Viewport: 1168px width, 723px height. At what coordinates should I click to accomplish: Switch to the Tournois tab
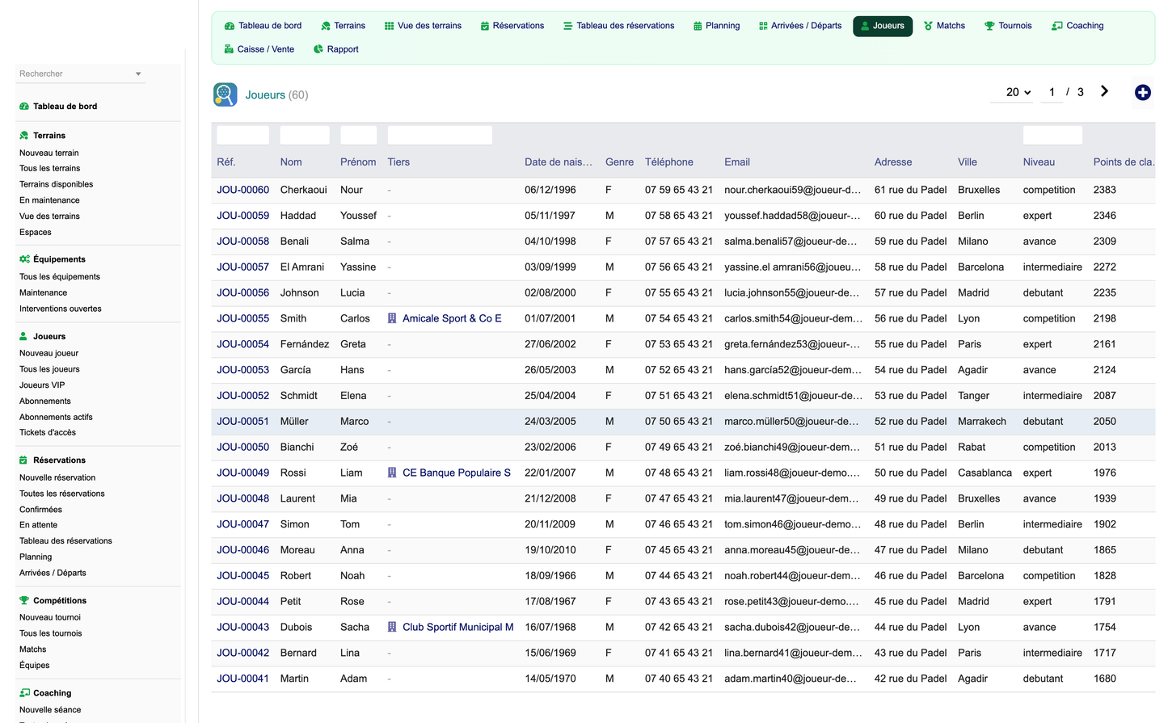(x=1008, y=26)
